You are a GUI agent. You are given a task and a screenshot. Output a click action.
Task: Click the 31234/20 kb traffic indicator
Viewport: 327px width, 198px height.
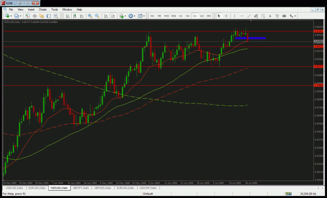308,194
